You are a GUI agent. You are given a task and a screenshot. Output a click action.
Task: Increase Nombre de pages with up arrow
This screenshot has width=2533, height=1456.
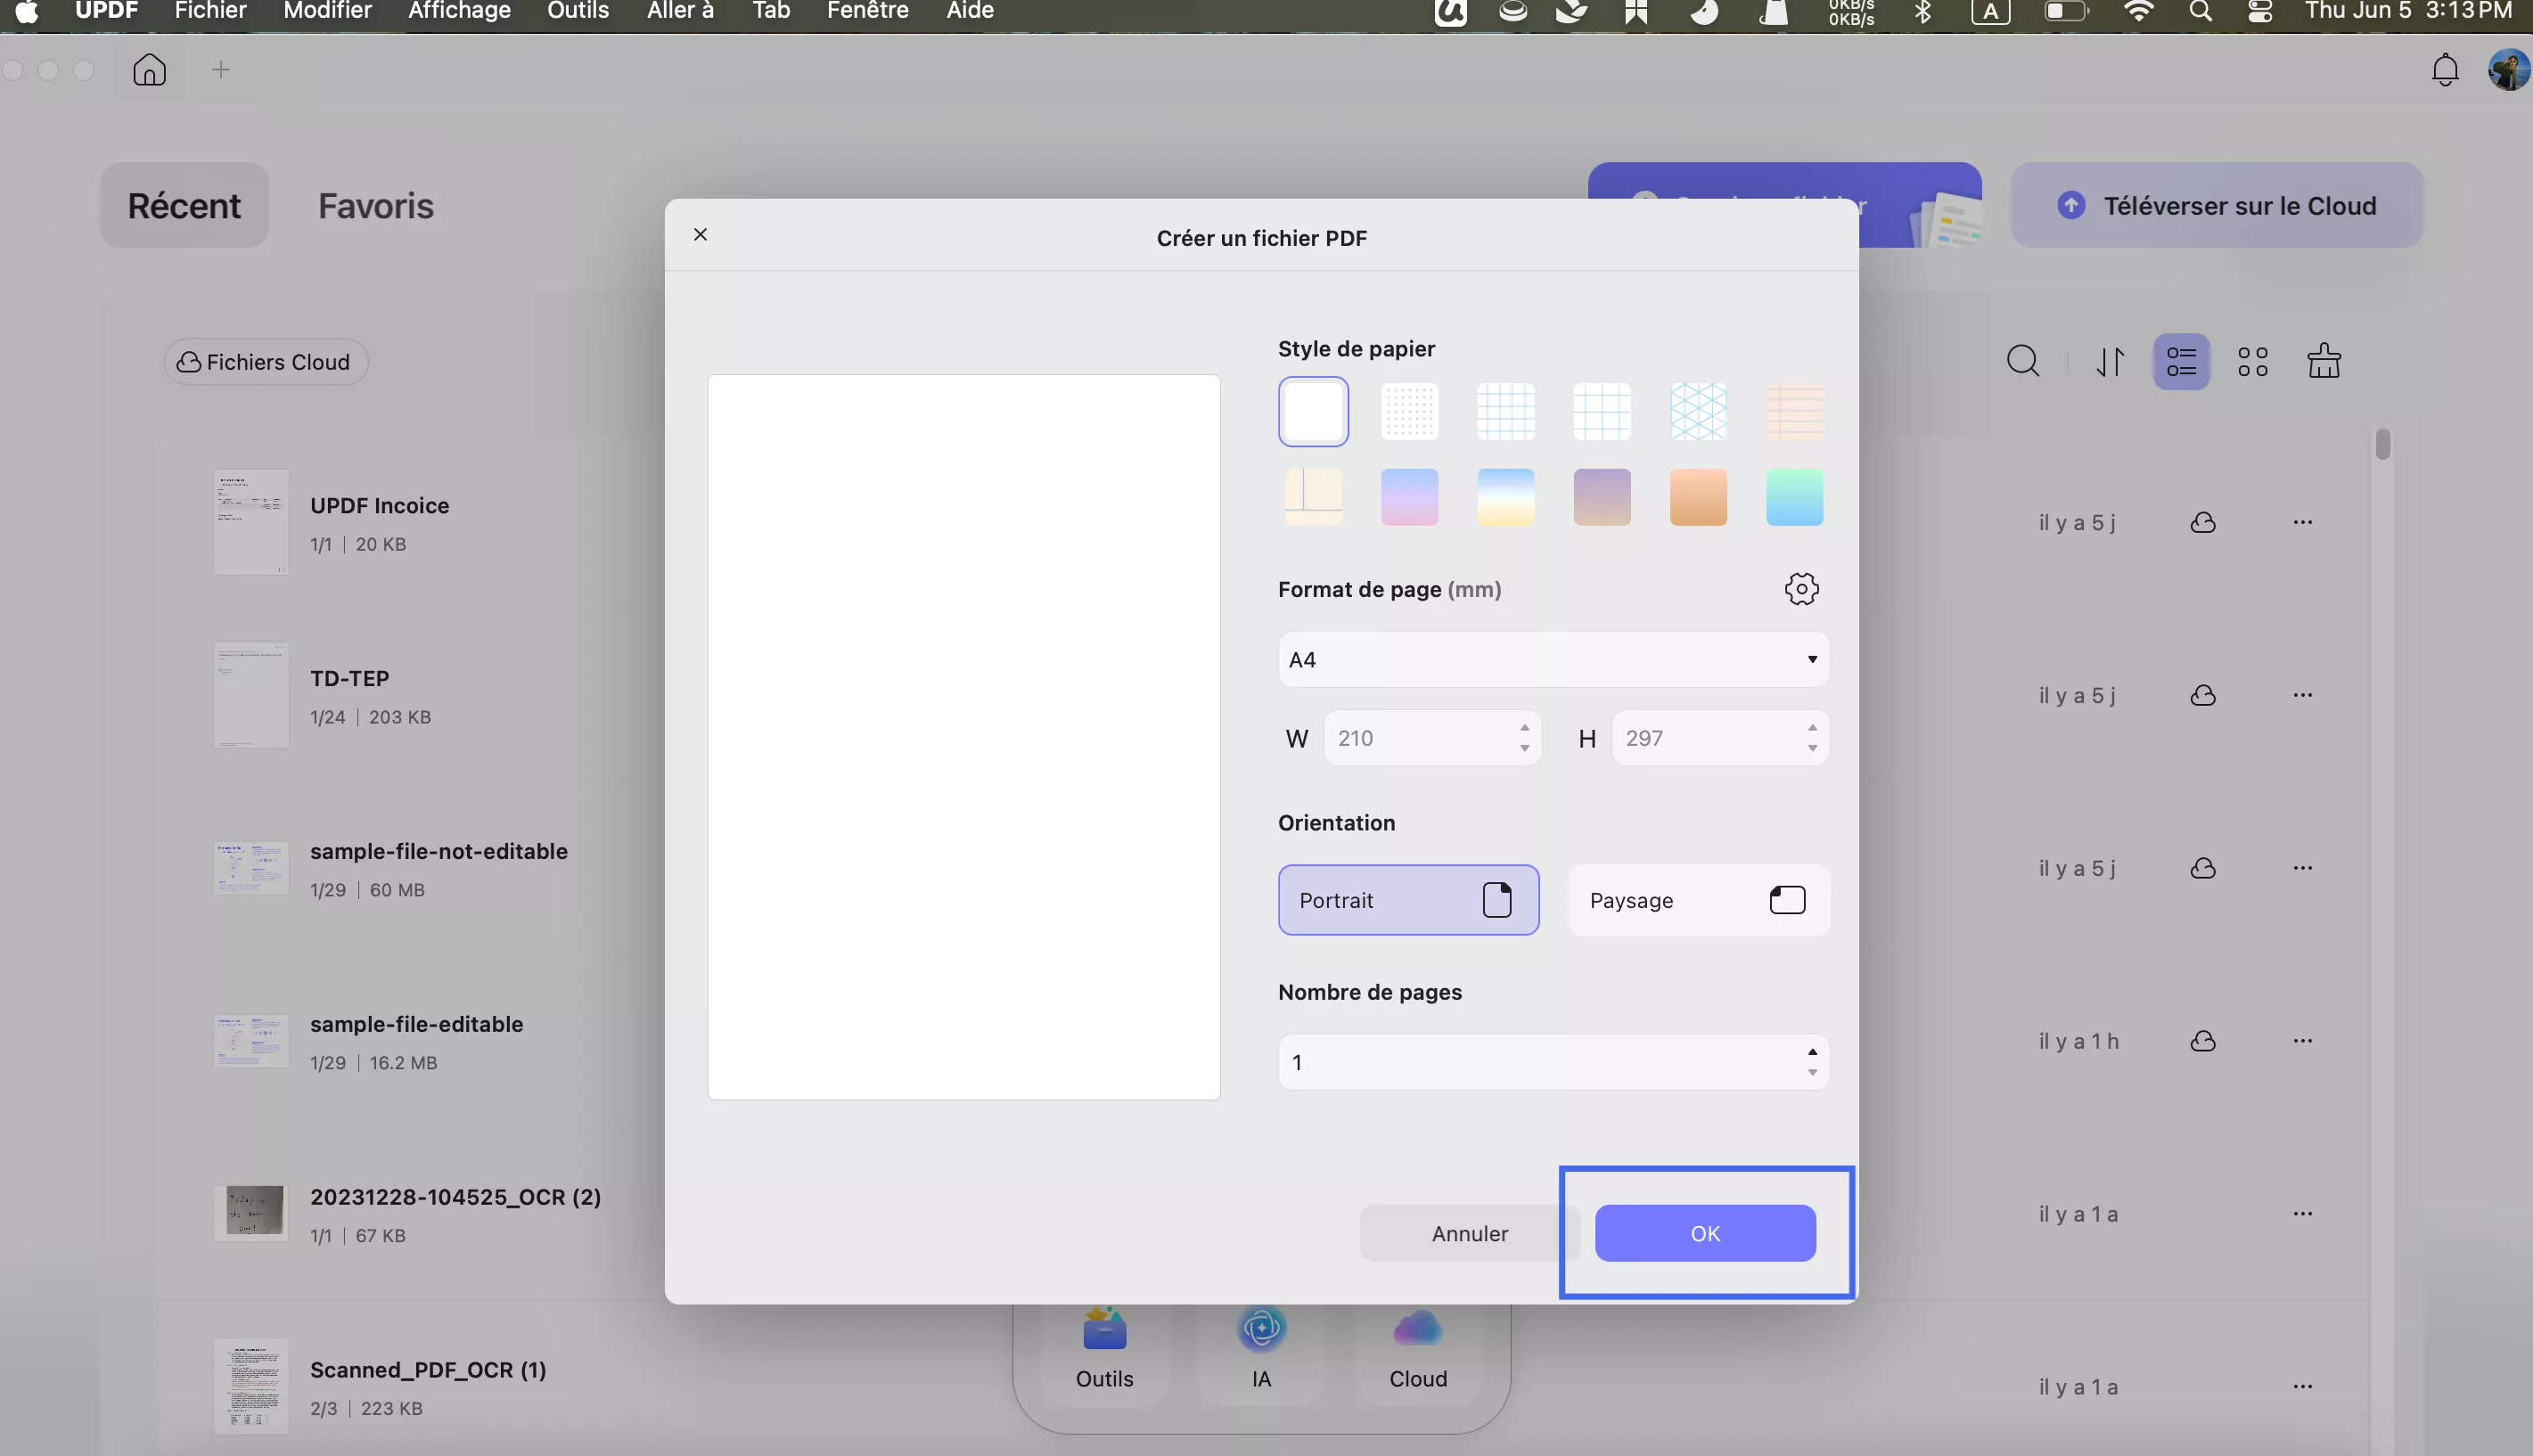pyautogui.click(x=1812, y=1051)
